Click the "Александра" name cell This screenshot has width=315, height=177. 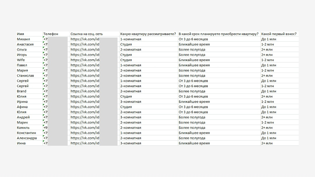coord(27,138)
